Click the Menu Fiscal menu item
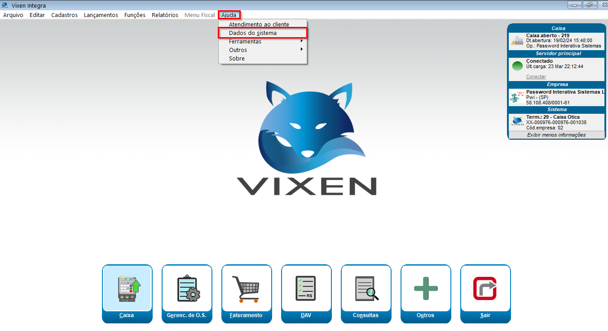608x331 pixels. (200, 15)
